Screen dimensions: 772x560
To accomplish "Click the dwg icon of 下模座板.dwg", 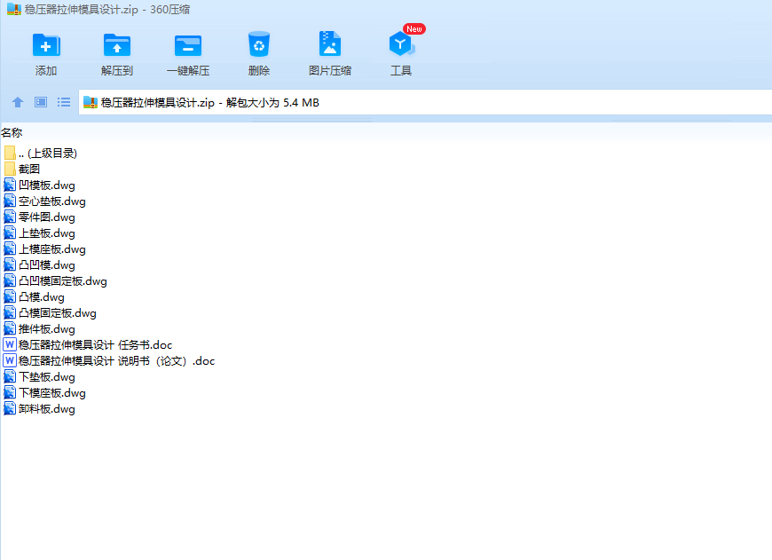I will 10,392.
